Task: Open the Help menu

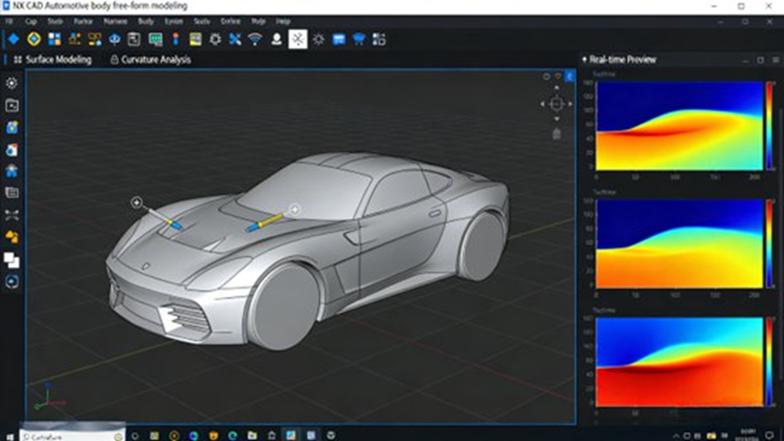Action: [283, 20]
